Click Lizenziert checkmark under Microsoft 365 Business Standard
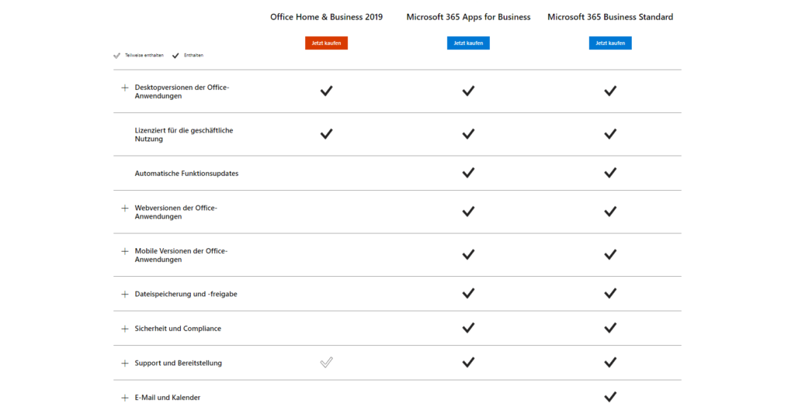This screenshot has width=795, height=417. click(610, 133)
